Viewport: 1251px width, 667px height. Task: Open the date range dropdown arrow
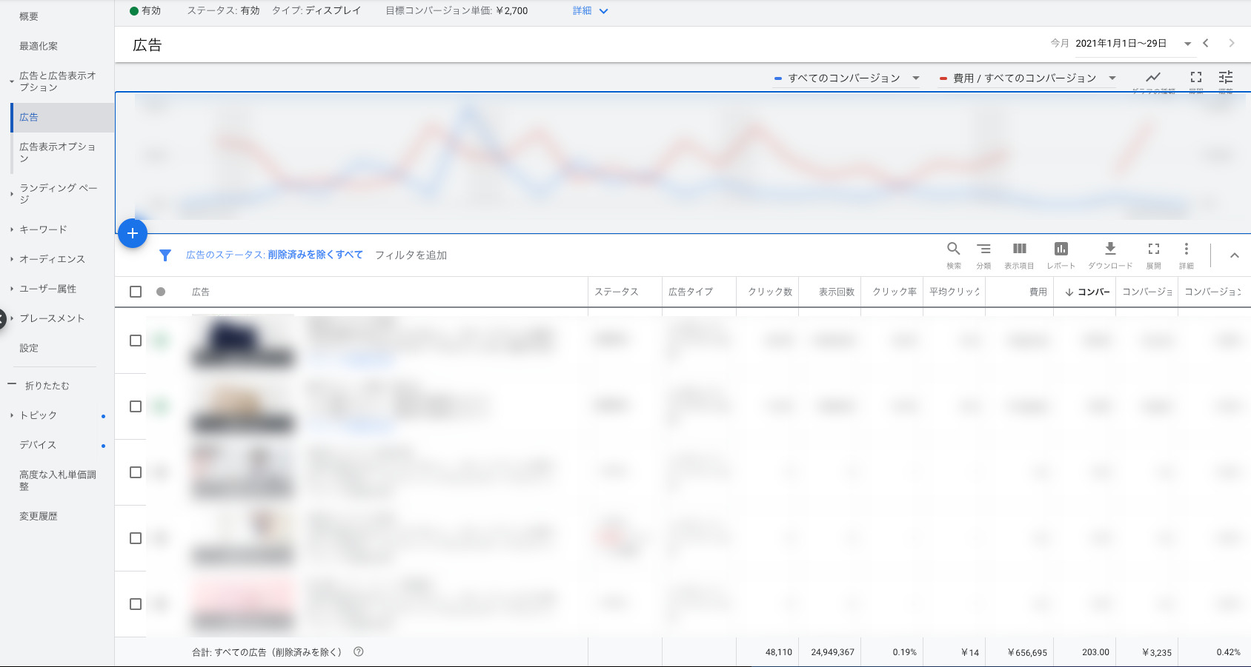point(1187,44)
